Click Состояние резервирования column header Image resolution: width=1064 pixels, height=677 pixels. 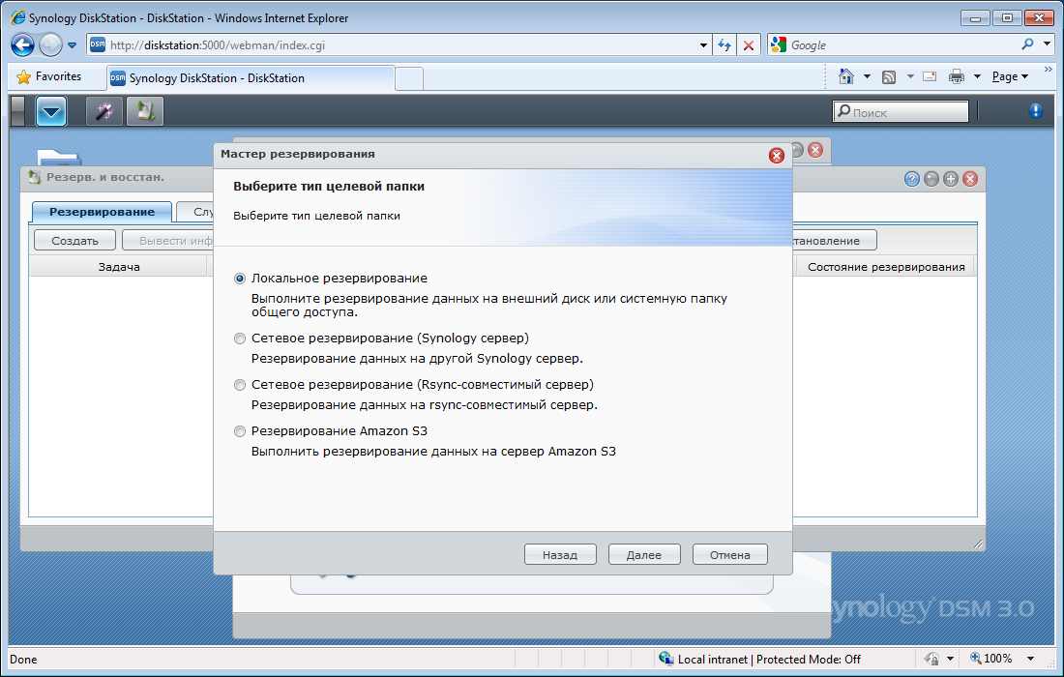pyautogui.click(x=885, y=267)
